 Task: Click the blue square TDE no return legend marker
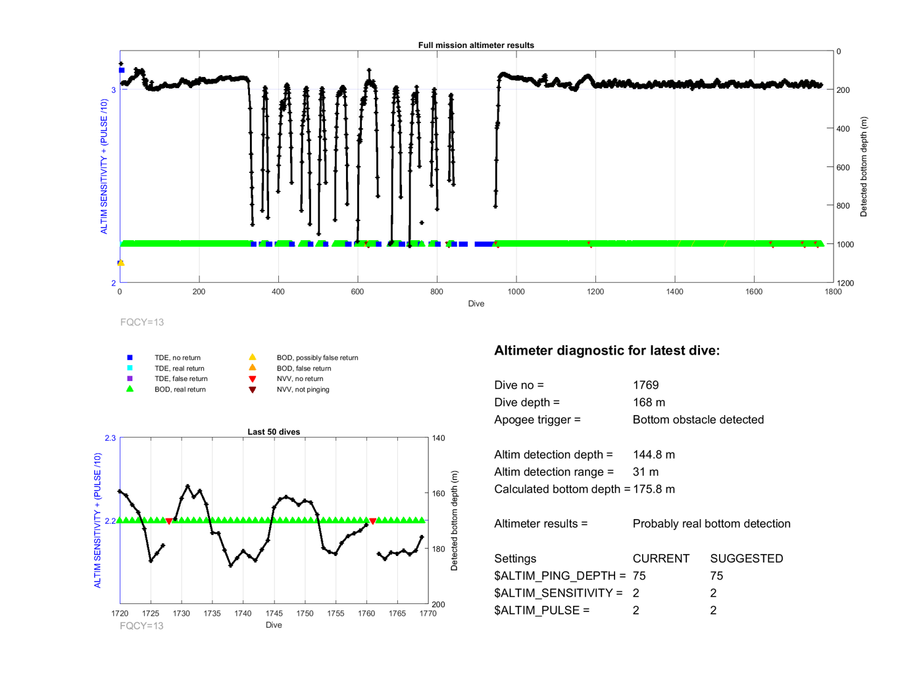[x=130, y=358]
